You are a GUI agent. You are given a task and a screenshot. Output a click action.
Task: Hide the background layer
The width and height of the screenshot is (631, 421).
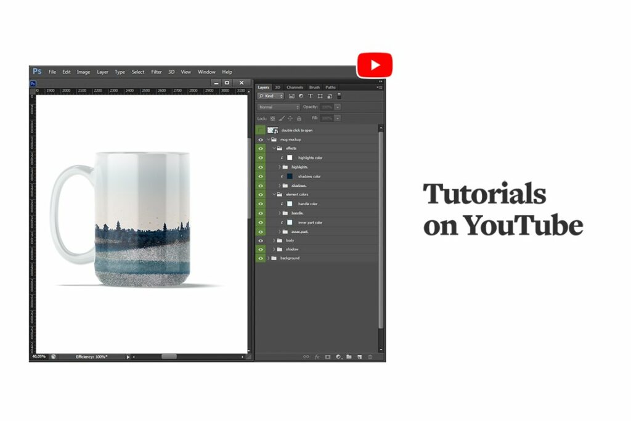click(261, 258)
